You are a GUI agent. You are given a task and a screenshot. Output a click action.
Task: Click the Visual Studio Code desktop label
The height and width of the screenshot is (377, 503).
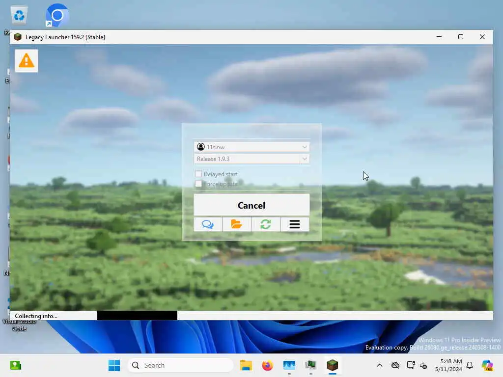(19, 325)
